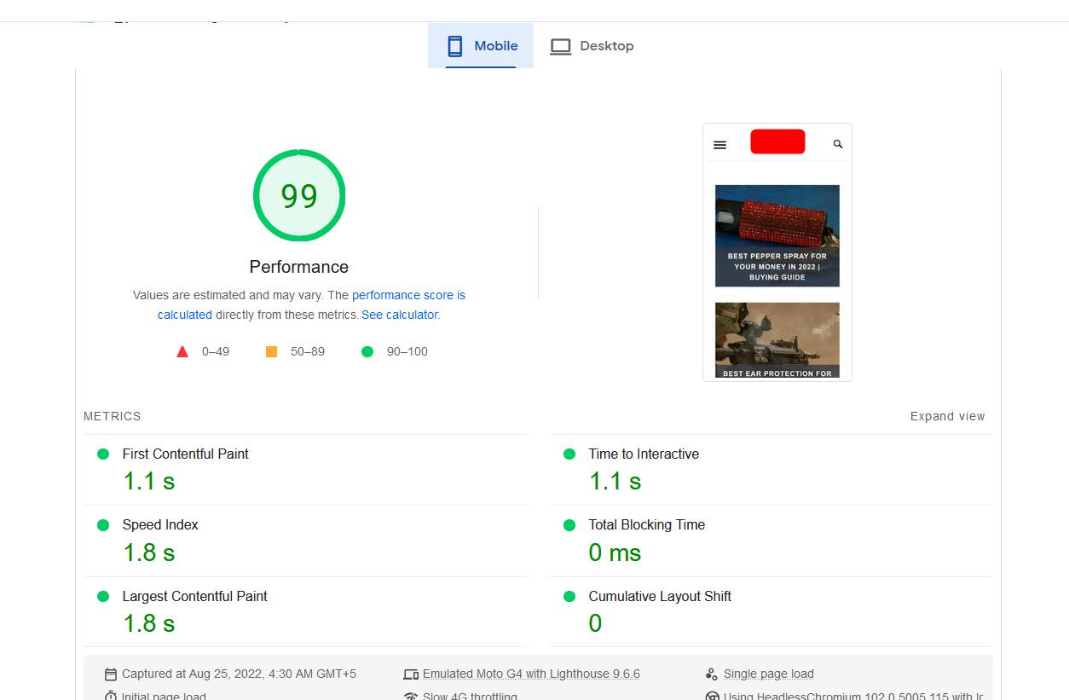The height and width of the screenshot is (700, 1069).
Task: Click the green indicator next to Cumulative Layout Shift
Action: coord(569,597)
